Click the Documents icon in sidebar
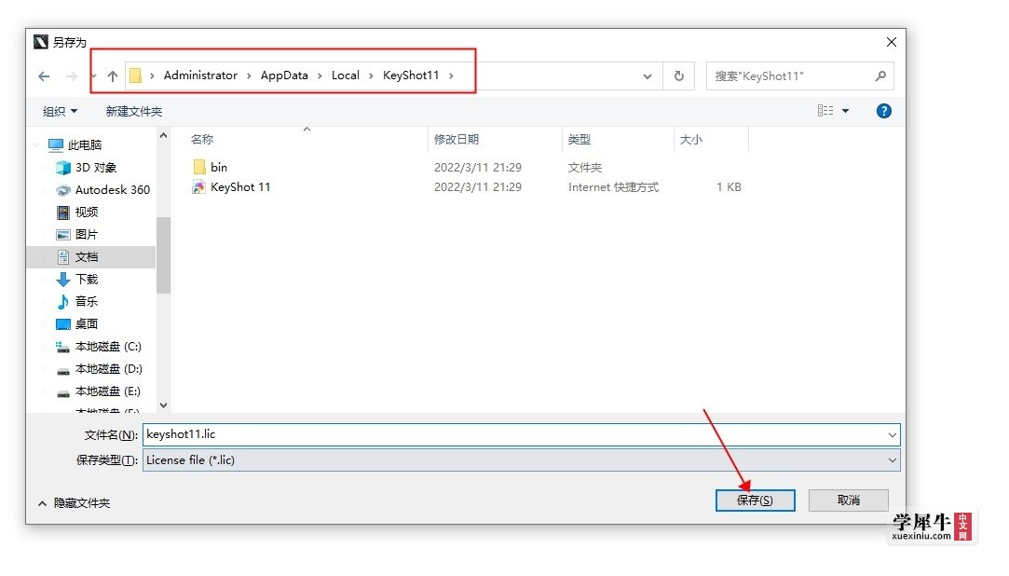The width and height of the screenshot is (1009, 576). [63, 257]
